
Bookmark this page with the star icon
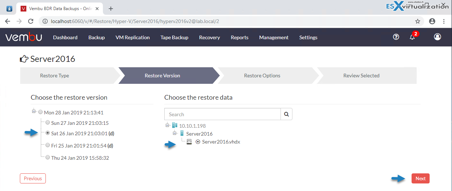coord(418,21)
